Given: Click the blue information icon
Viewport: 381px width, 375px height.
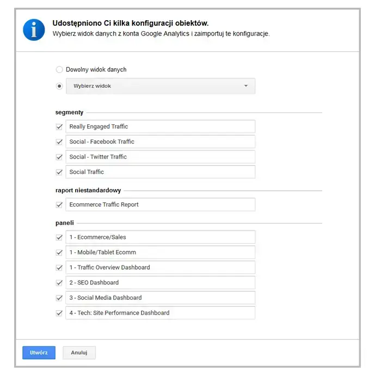Looking at the screenshot, I should point(34,29).
